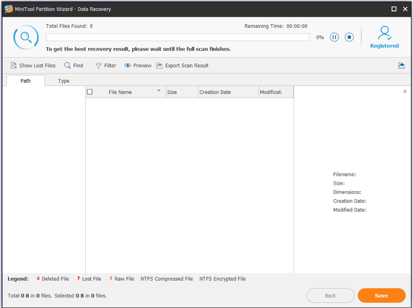Click the Show Lost Files icon

[14, 65]
